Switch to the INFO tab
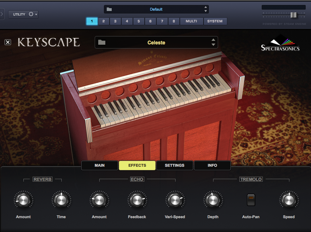 (x=212, y=165)
